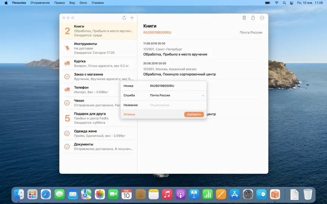Viewport: 327px width, 204px height.
Task: Select the Подарок для друга parcel
Action: tap(98, 118)
